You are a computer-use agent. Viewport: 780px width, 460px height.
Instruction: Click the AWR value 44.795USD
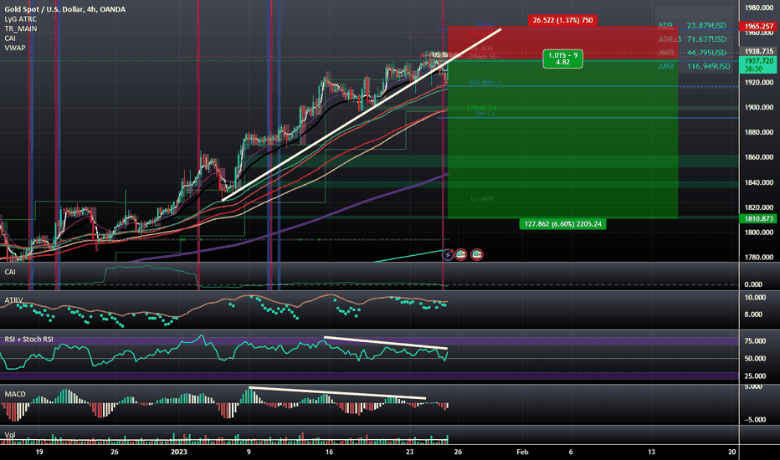(x=706, y=52)
